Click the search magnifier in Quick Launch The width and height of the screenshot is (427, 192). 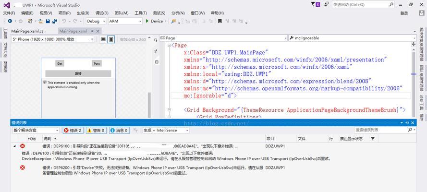point(391,4)
